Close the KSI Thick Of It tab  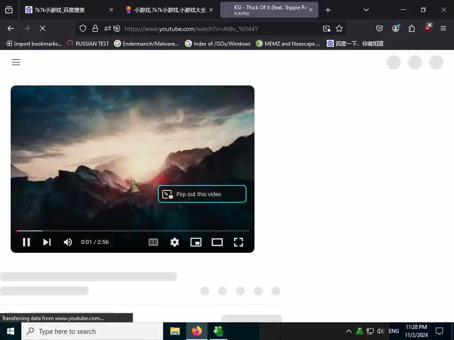311,10
